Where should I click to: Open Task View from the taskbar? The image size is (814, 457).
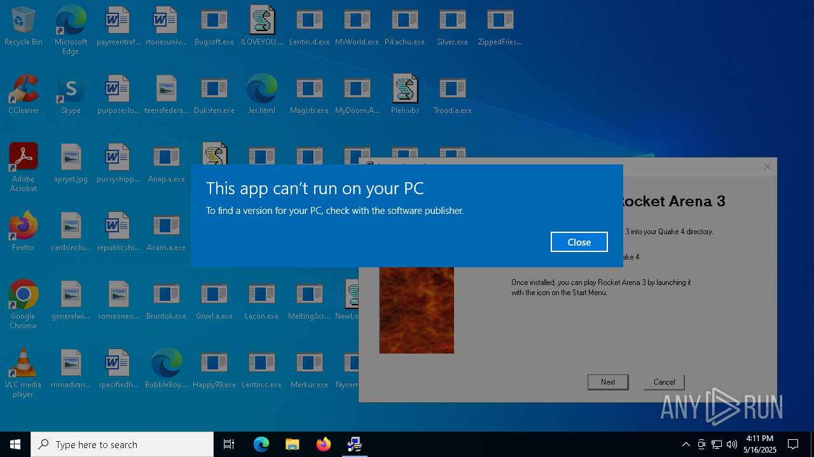(229, 444)
